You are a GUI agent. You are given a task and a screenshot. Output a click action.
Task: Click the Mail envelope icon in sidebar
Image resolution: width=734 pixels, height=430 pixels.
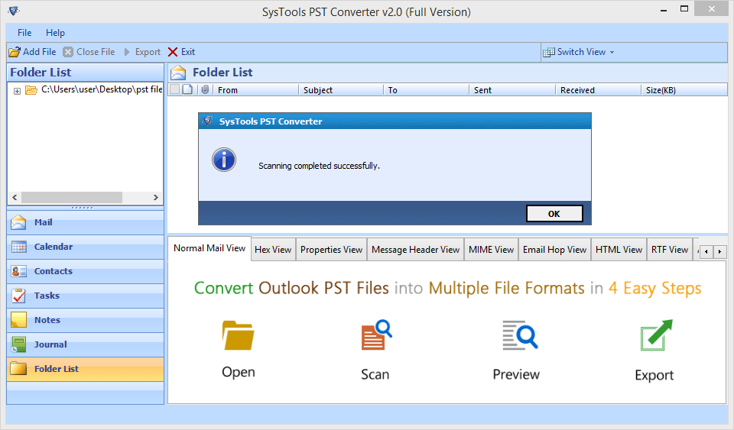pos(18,222)
